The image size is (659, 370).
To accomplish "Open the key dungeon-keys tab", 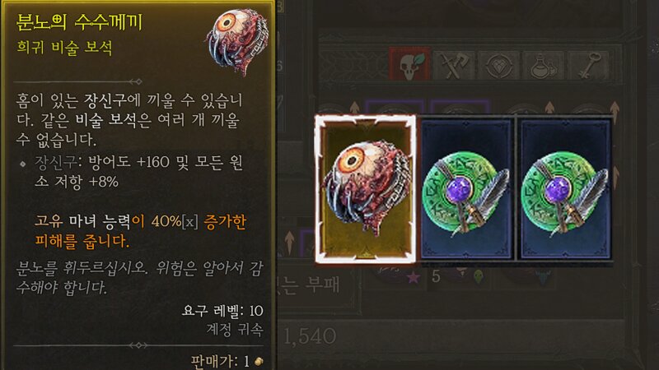I will (587, 66).
